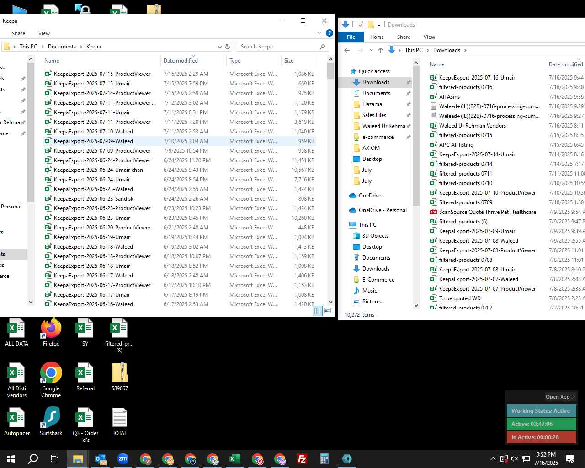Refresh the Keepa folder address bar
Viewport: 585px width, 468px height.
pyautogui.click(x=227, y=47)
